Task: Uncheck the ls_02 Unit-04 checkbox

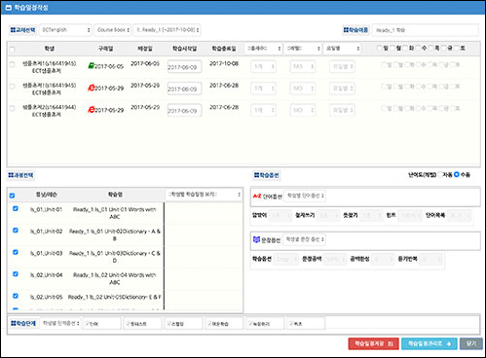Action: tap(16, 274)
